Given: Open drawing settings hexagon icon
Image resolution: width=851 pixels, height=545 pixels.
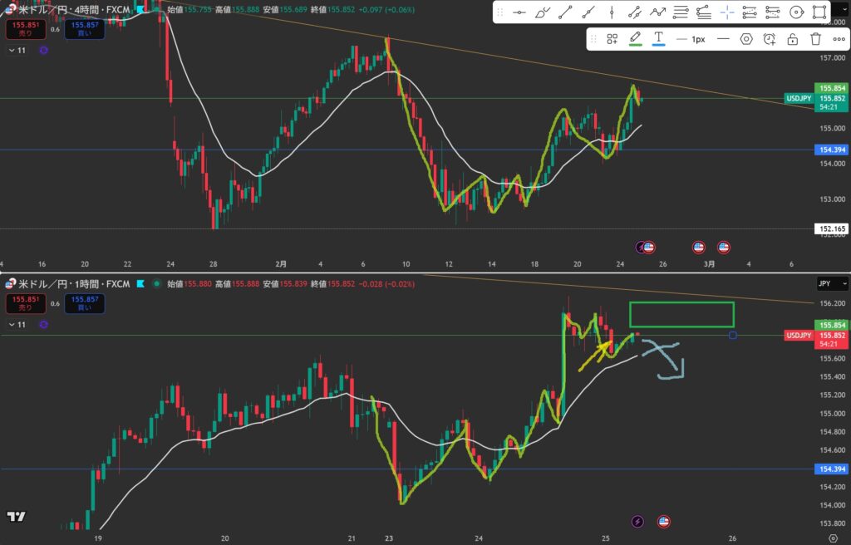Looking at the screenshot, I should (746, 39).
